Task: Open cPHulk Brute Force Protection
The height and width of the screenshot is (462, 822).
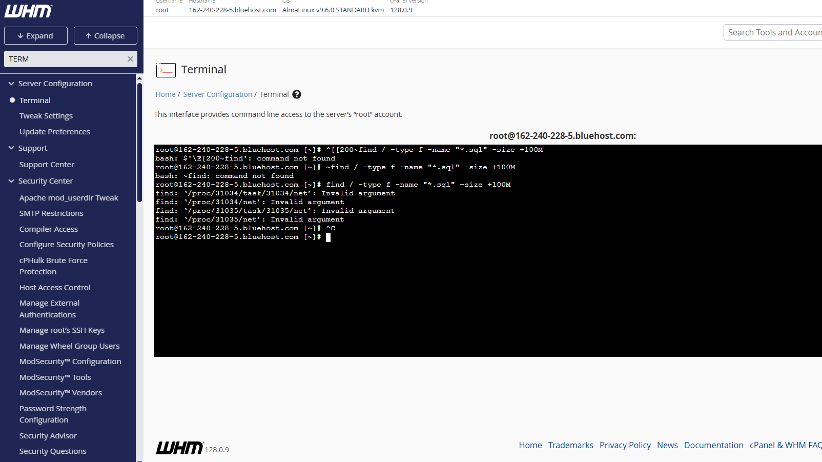Action: tap(53, 266)
